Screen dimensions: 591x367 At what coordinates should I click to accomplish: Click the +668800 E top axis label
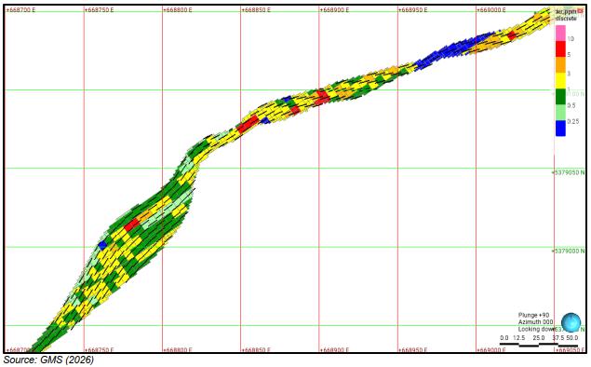177,10
